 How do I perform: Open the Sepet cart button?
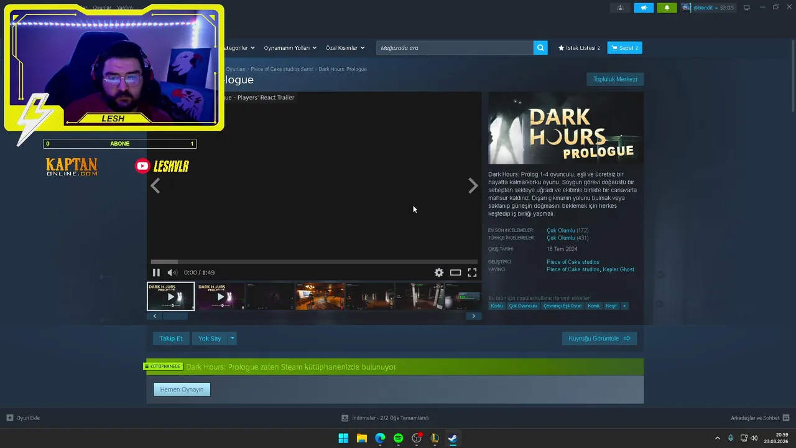coord(624,48)
